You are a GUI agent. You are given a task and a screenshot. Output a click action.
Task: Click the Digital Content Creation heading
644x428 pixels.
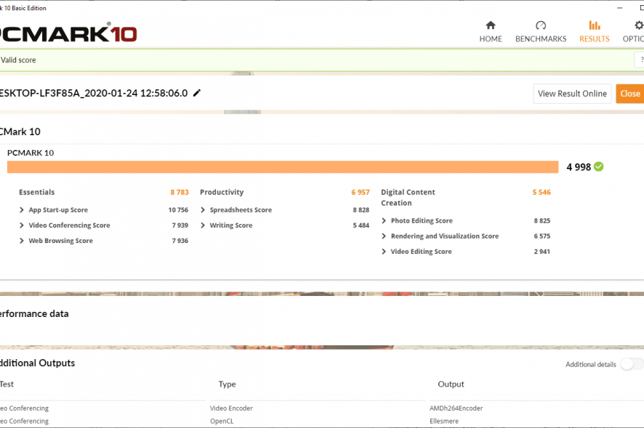[x=408, y=197]
